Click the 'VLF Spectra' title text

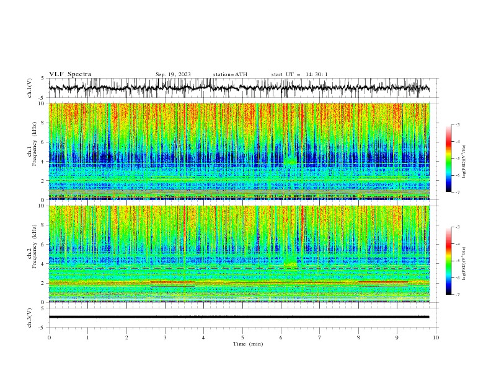pos(70,74)
